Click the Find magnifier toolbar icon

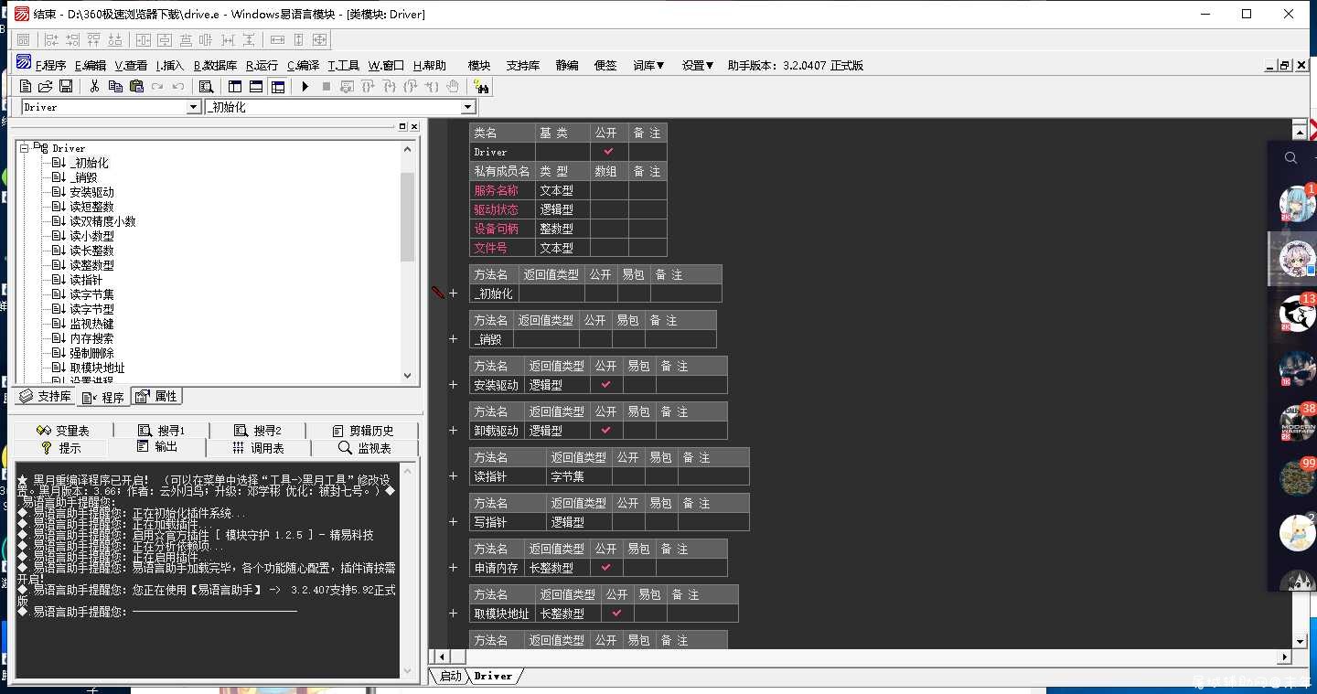[x=206, y=86]
